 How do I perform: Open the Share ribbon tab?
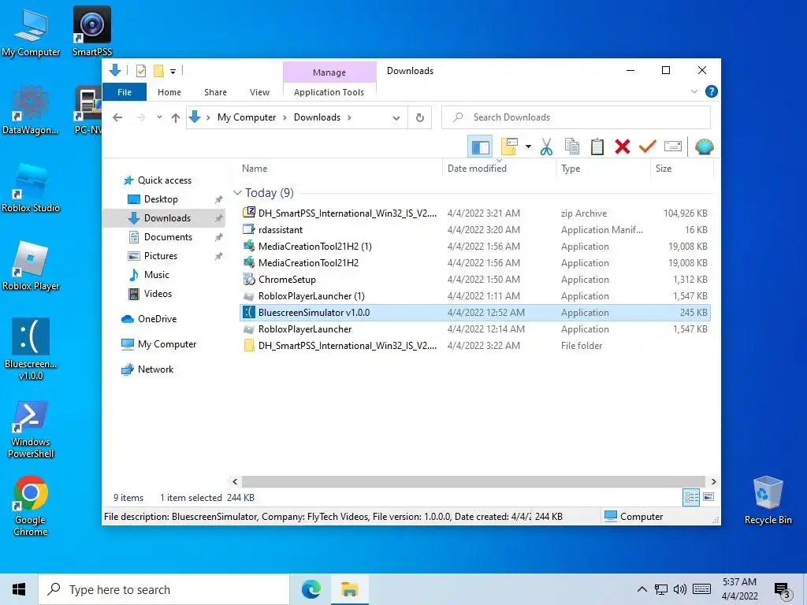pyautogui.click(x=216, y=92)
